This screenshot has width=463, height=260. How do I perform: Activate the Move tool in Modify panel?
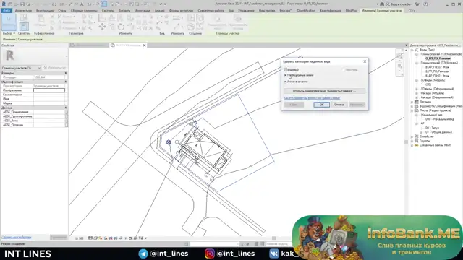pyautogui.click(x=102, y=27)
